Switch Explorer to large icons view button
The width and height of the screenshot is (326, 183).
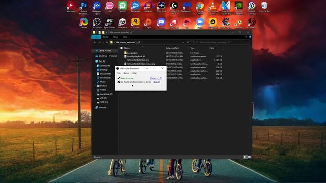click(x=249, y=157)
